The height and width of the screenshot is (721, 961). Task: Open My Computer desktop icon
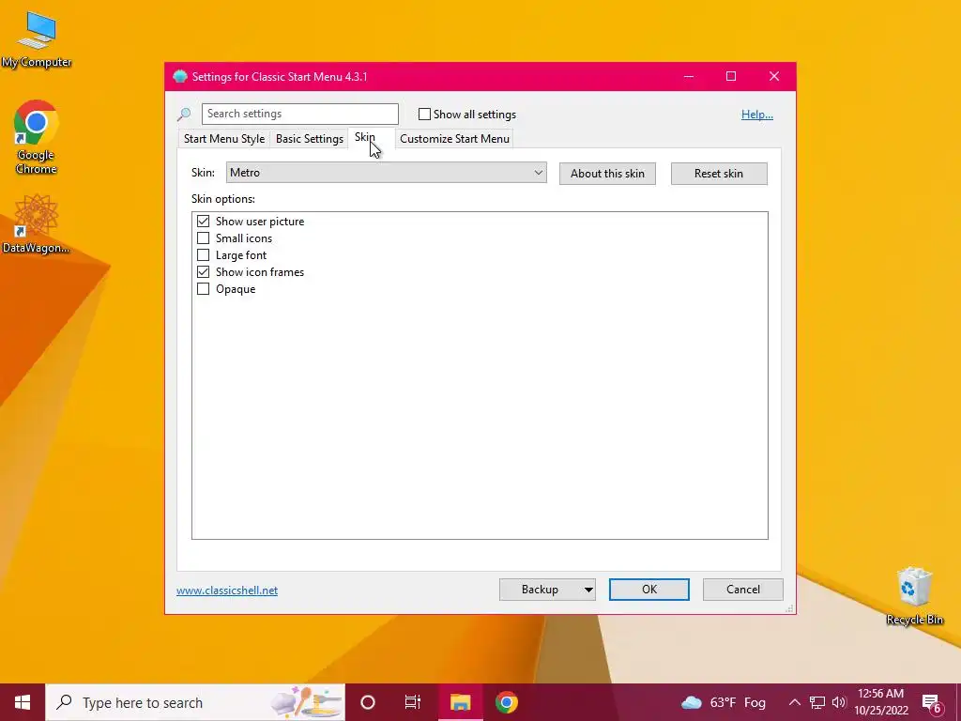click(x=37, y=39)
